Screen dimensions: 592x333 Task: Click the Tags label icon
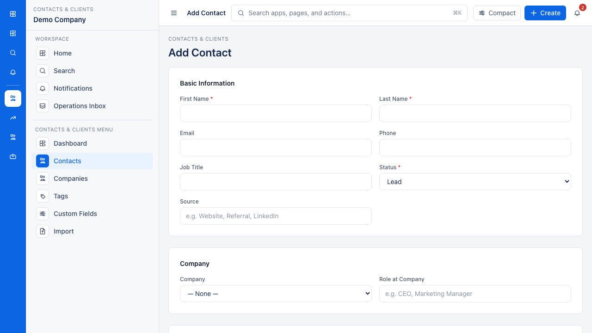coord(43,196)
